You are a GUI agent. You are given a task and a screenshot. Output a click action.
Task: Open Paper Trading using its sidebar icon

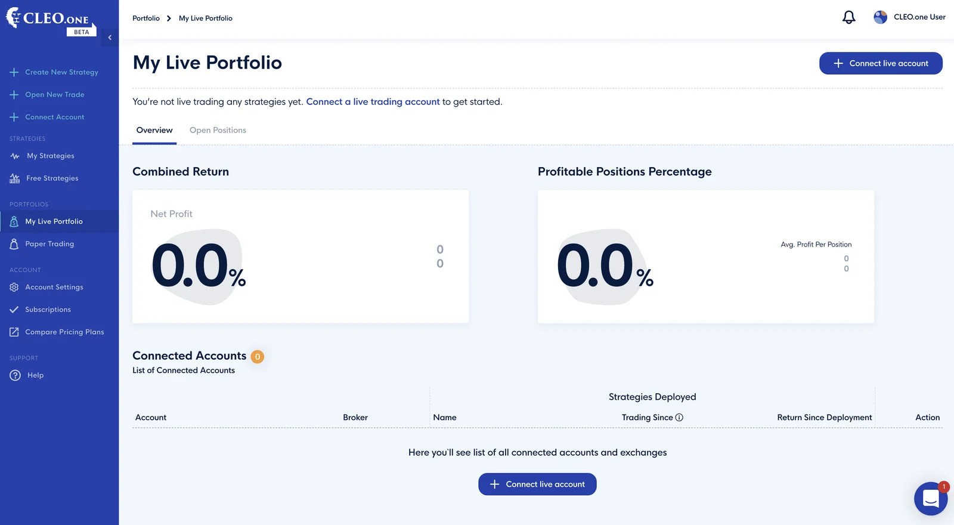(x=14, y=243)
